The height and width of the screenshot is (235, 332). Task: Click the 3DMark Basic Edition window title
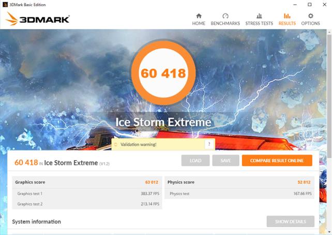click(27, 5)
